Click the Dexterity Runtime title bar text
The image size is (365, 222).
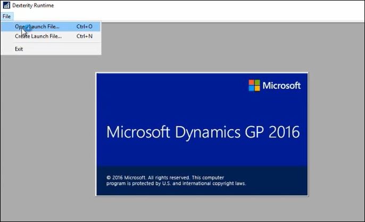(x=33, y=5)
